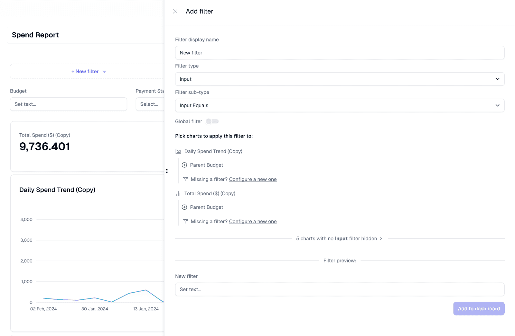Close the Add filter panel
Image resolution: width=515 pixels, height=336 pixels.
pos(175,11)
